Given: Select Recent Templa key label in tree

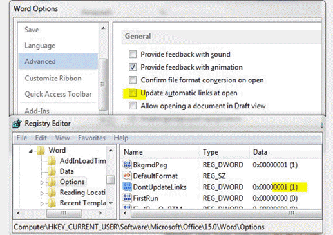Looking at the screenshot, I should pos(82,203).
